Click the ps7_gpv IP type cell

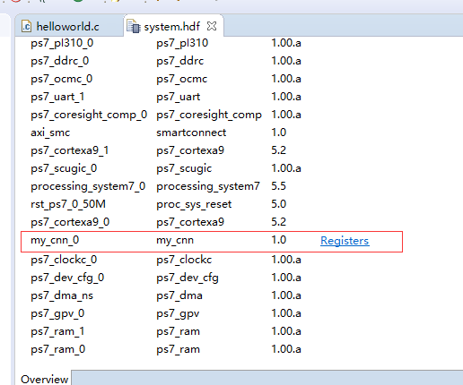[178, 313]
